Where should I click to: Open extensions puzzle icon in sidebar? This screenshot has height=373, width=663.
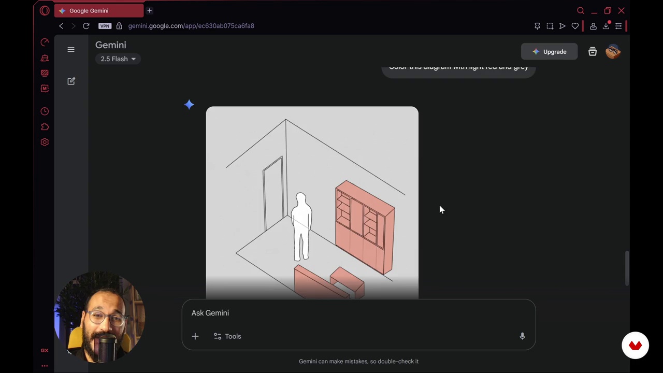(x=45, y=127)
